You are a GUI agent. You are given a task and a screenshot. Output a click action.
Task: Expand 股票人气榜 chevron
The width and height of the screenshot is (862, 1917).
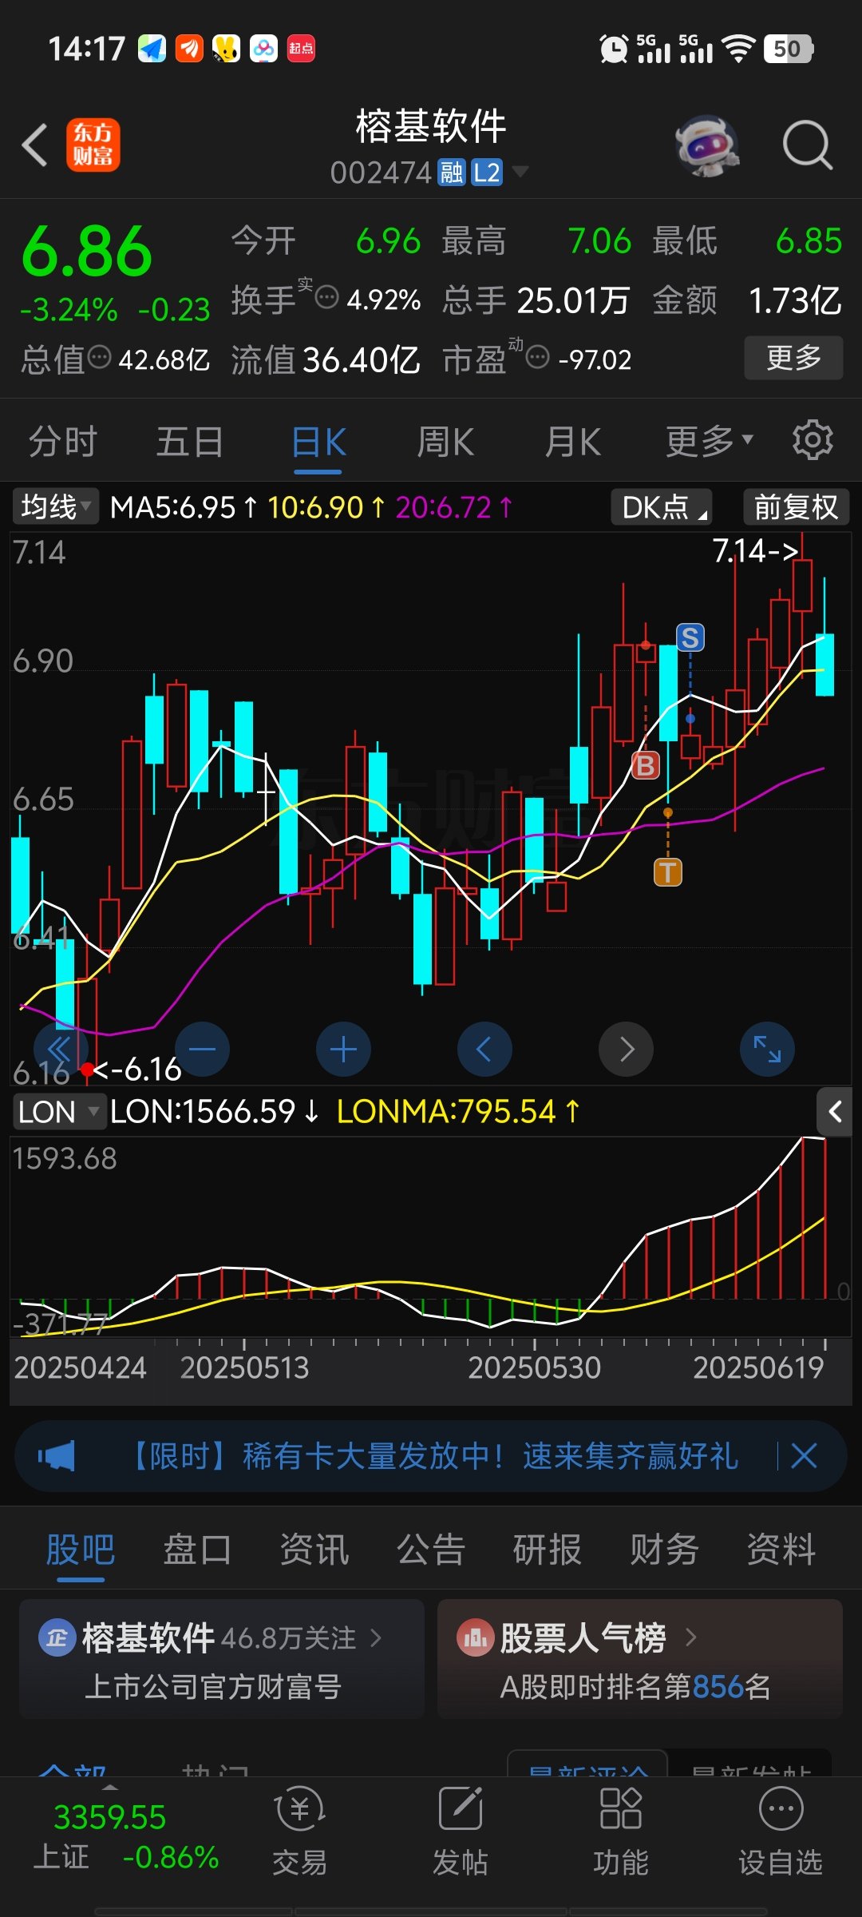pos(691,1638)
